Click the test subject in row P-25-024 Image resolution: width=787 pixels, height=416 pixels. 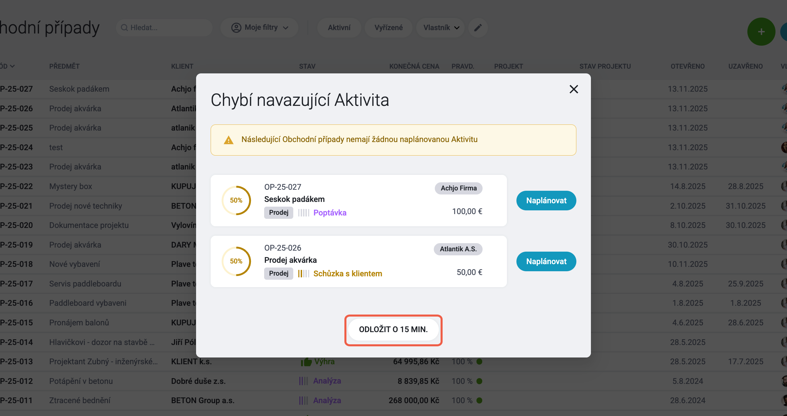click(x=56, y=147)
